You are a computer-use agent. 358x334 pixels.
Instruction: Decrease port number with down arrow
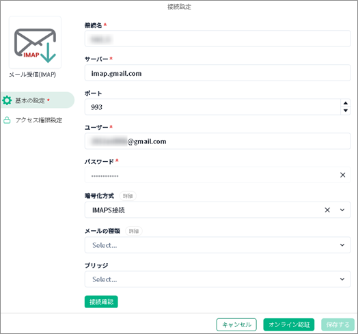346,111
